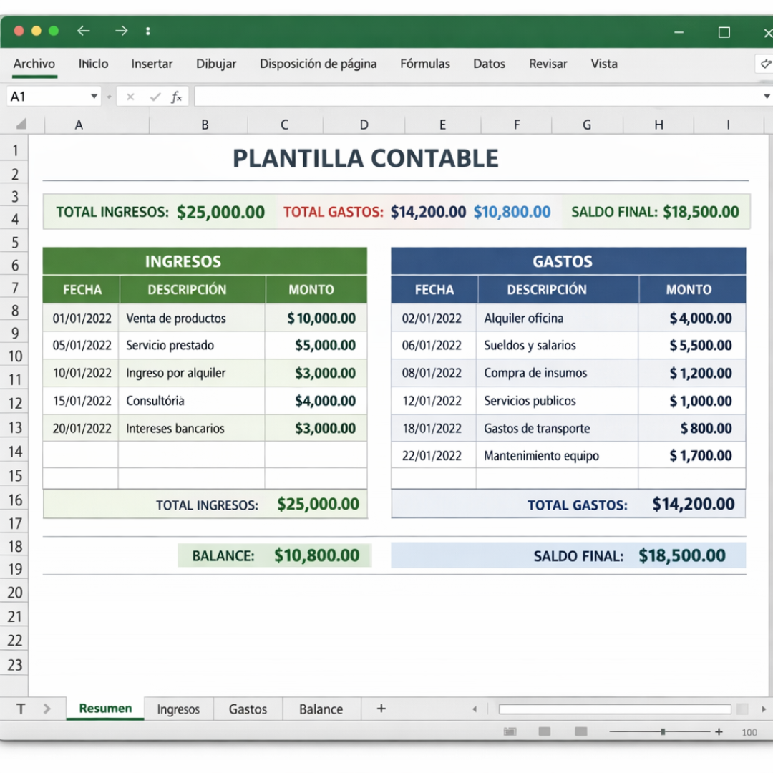Image resolution: width=773 pixels, height=773 pixels.
Task: Switch to Normal view in the status bar
Action: [510, 731]
